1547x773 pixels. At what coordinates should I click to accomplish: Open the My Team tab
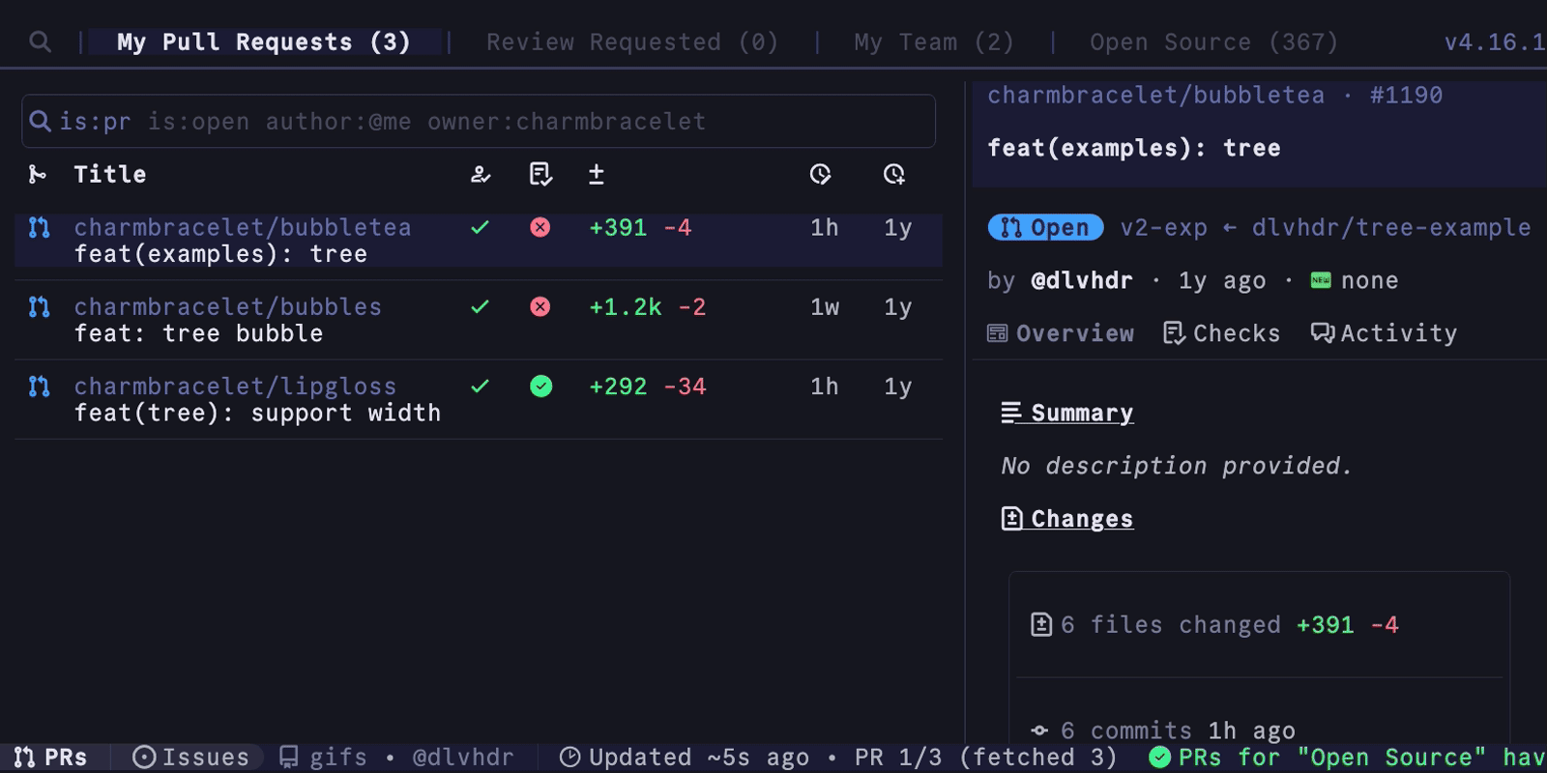coord(933,42)
